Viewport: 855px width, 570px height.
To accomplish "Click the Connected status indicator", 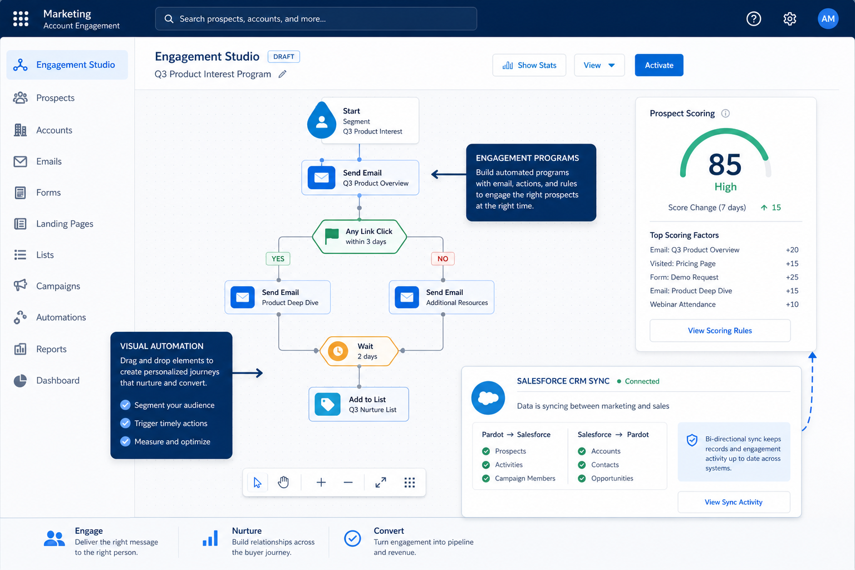I will (638, 381).
